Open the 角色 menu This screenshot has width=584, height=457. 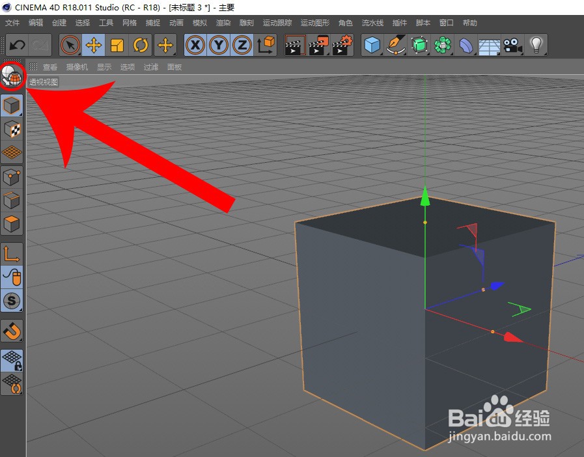[346, 23]
